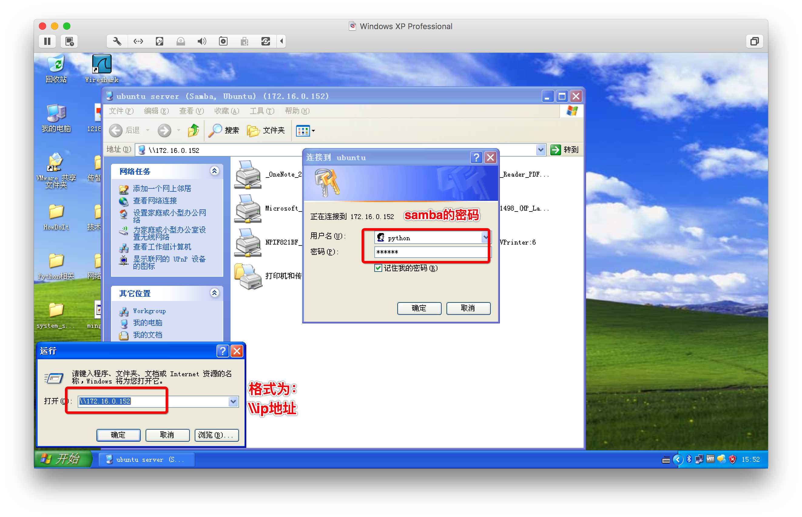Pause the virtual machine
The image size is (802, 517).
pos(47,41)
